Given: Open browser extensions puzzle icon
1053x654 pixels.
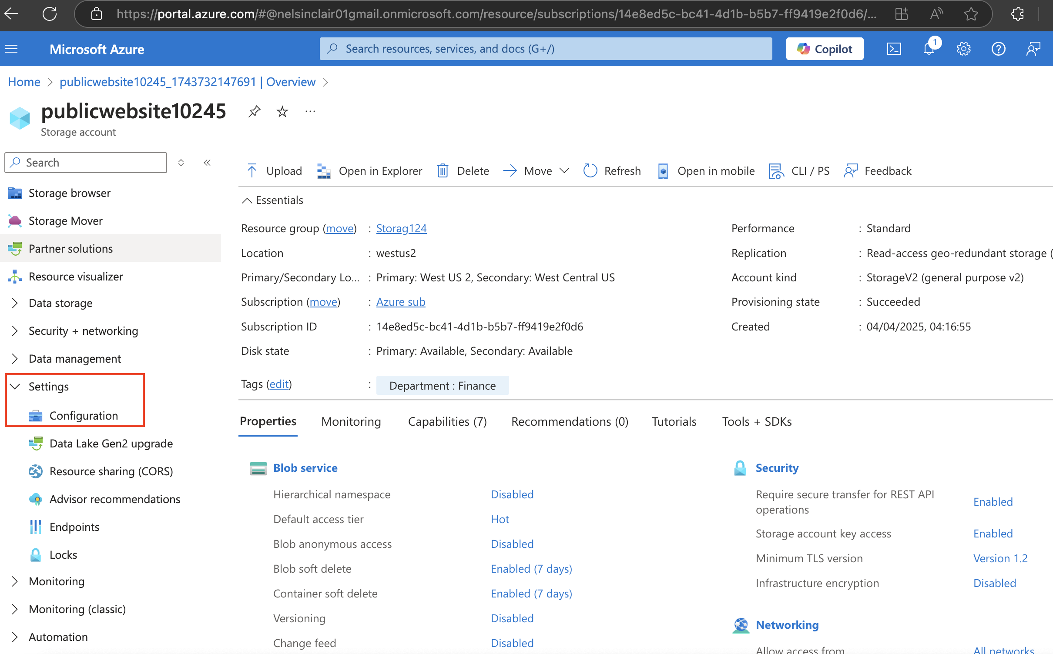Looking at the screenshot, I should click(x=1017, y=14).
